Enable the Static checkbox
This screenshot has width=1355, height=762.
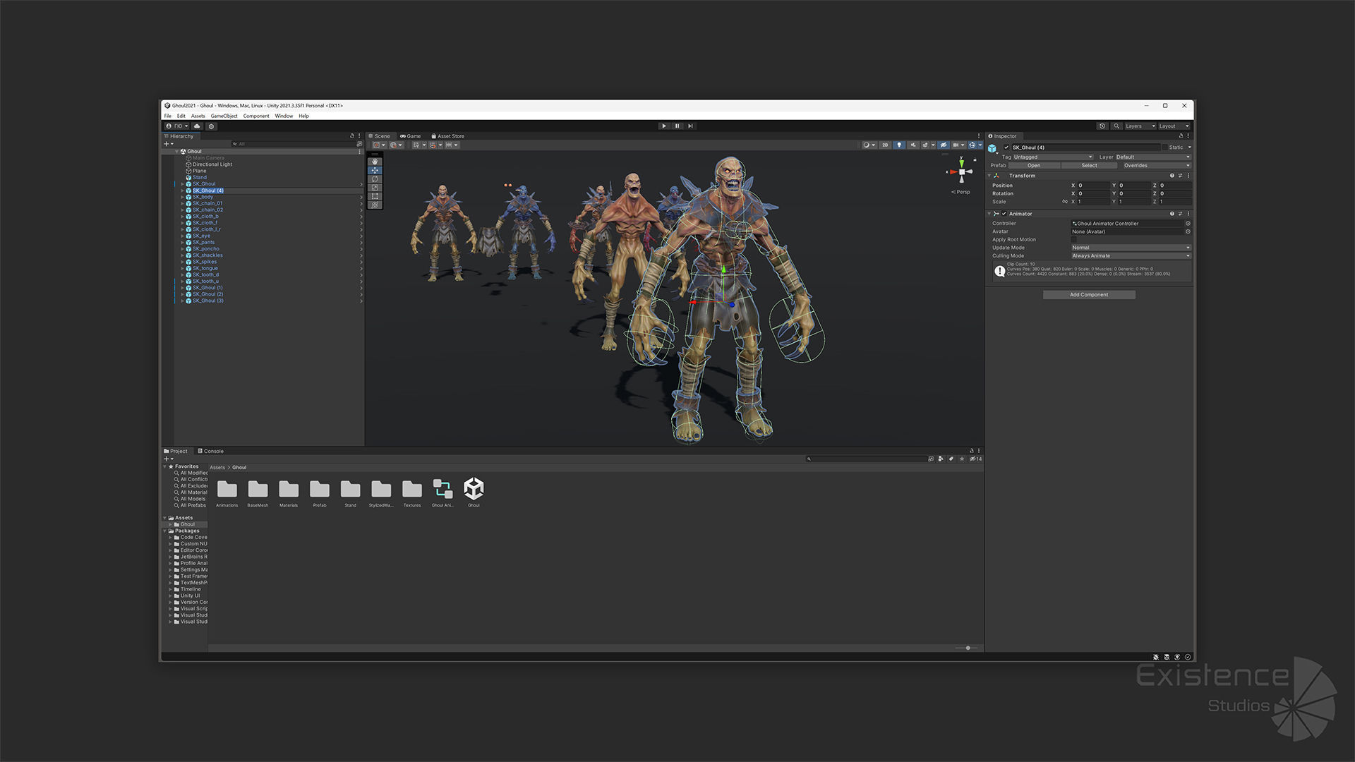pos(1164,147)
